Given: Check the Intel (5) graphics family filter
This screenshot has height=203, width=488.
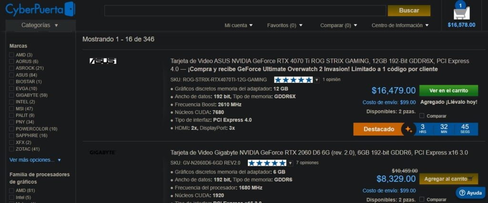Looking at the screenshot, I should coord(11,197).
